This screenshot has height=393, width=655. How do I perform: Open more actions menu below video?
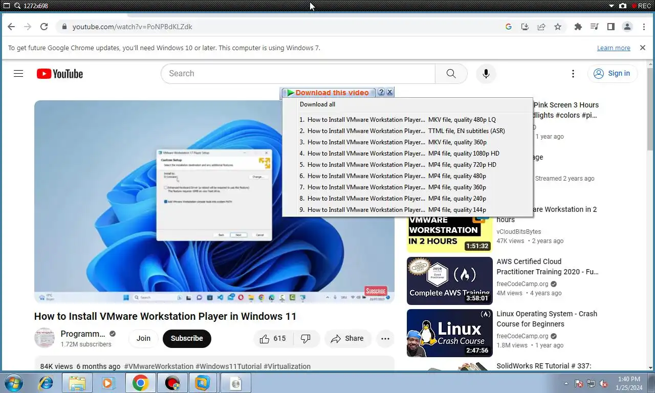385,338
